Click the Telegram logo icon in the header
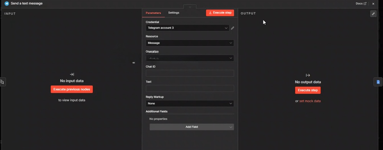 7,3
